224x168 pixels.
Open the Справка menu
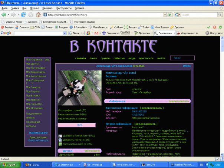(x=79, y=8)
